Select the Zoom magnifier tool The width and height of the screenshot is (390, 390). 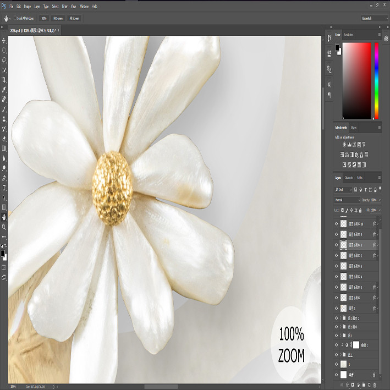tap(4, 227)
